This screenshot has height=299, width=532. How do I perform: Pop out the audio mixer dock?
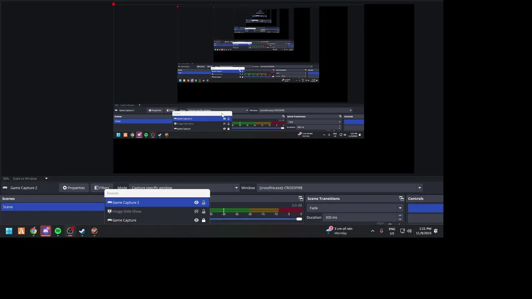(301, 199)
